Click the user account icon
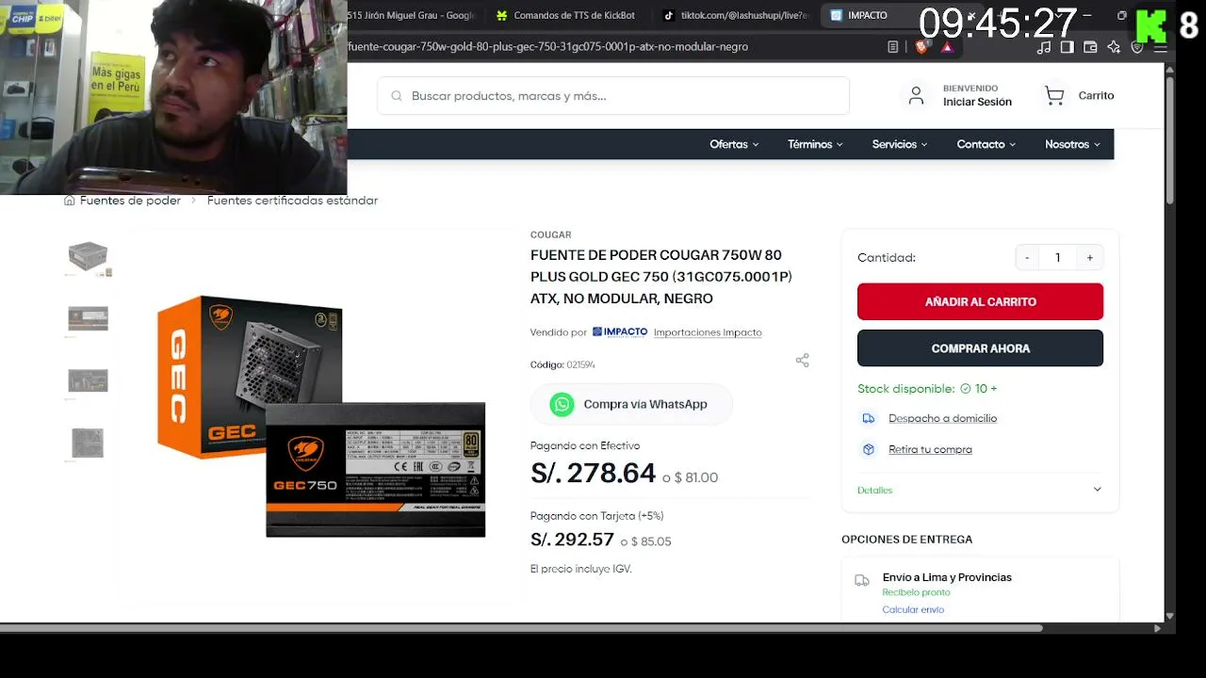Image resolution: width=1206 pixels, height=678 pixels. point(916,95)
